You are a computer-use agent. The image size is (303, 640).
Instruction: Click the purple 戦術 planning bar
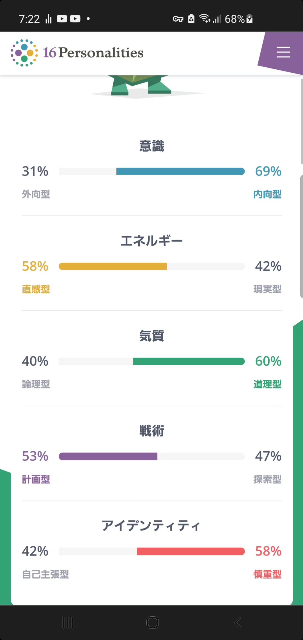[108, 456]
